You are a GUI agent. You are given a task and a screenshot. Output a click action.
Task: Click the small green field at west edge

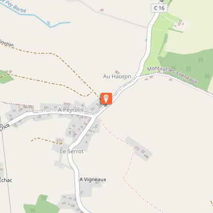coord(6,77)
